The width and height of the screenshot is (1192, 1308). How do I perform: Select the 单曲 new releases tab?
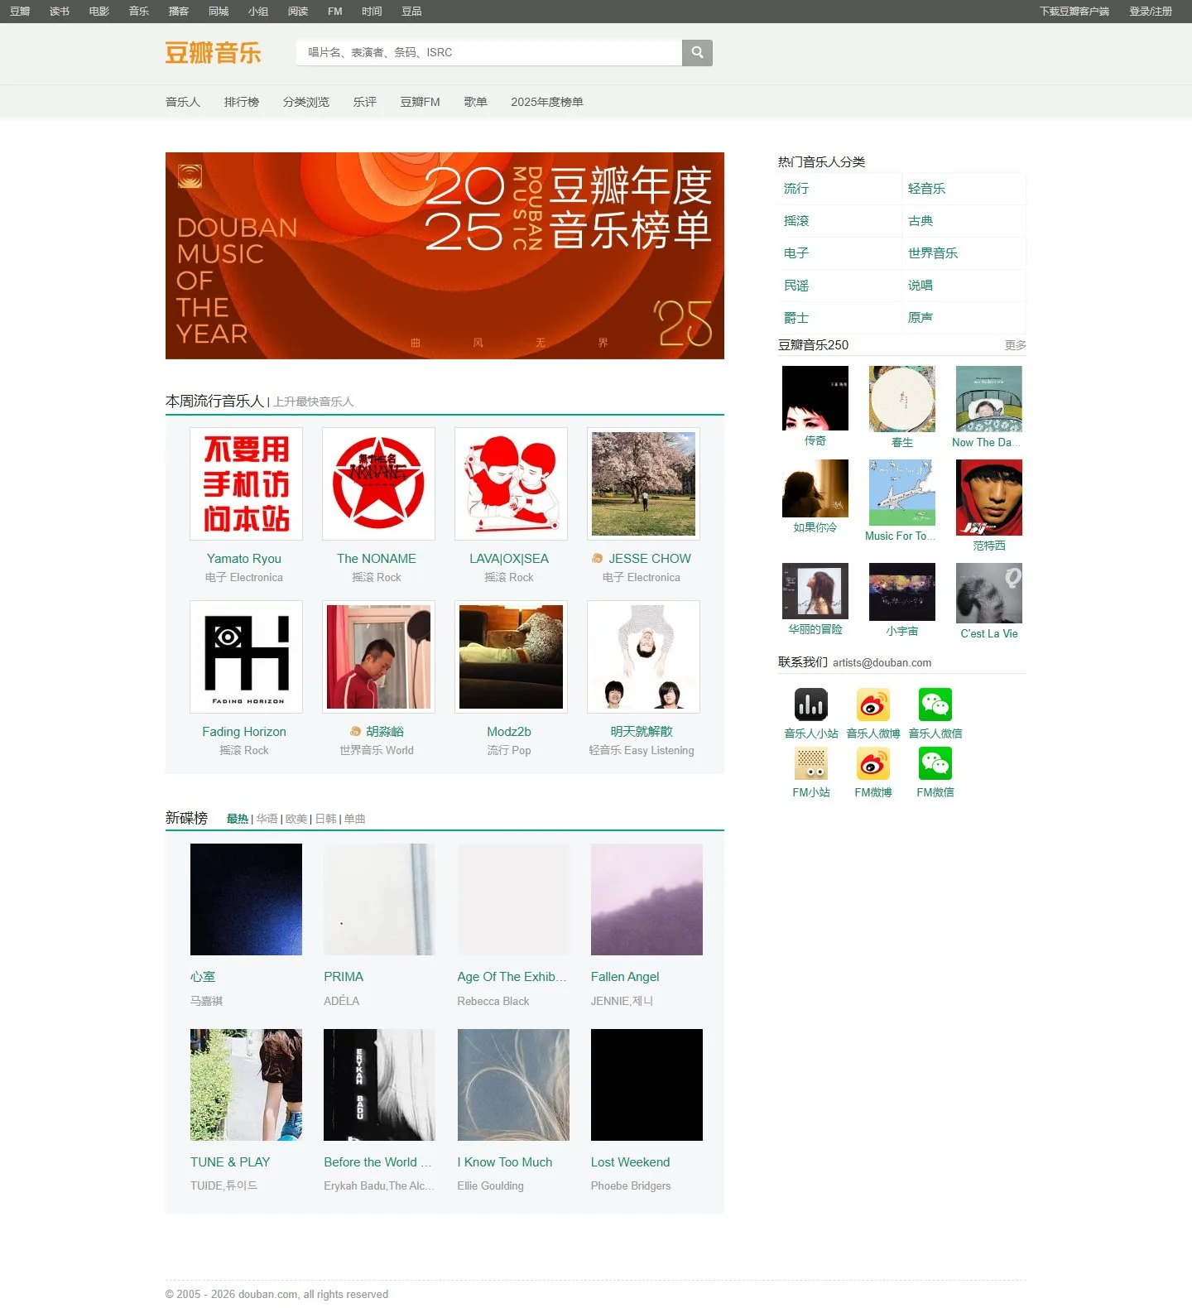tap(354, 819)
